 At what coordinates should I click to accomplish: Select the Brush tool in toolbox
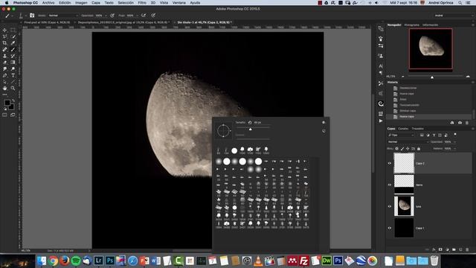(x=13, y=49)
